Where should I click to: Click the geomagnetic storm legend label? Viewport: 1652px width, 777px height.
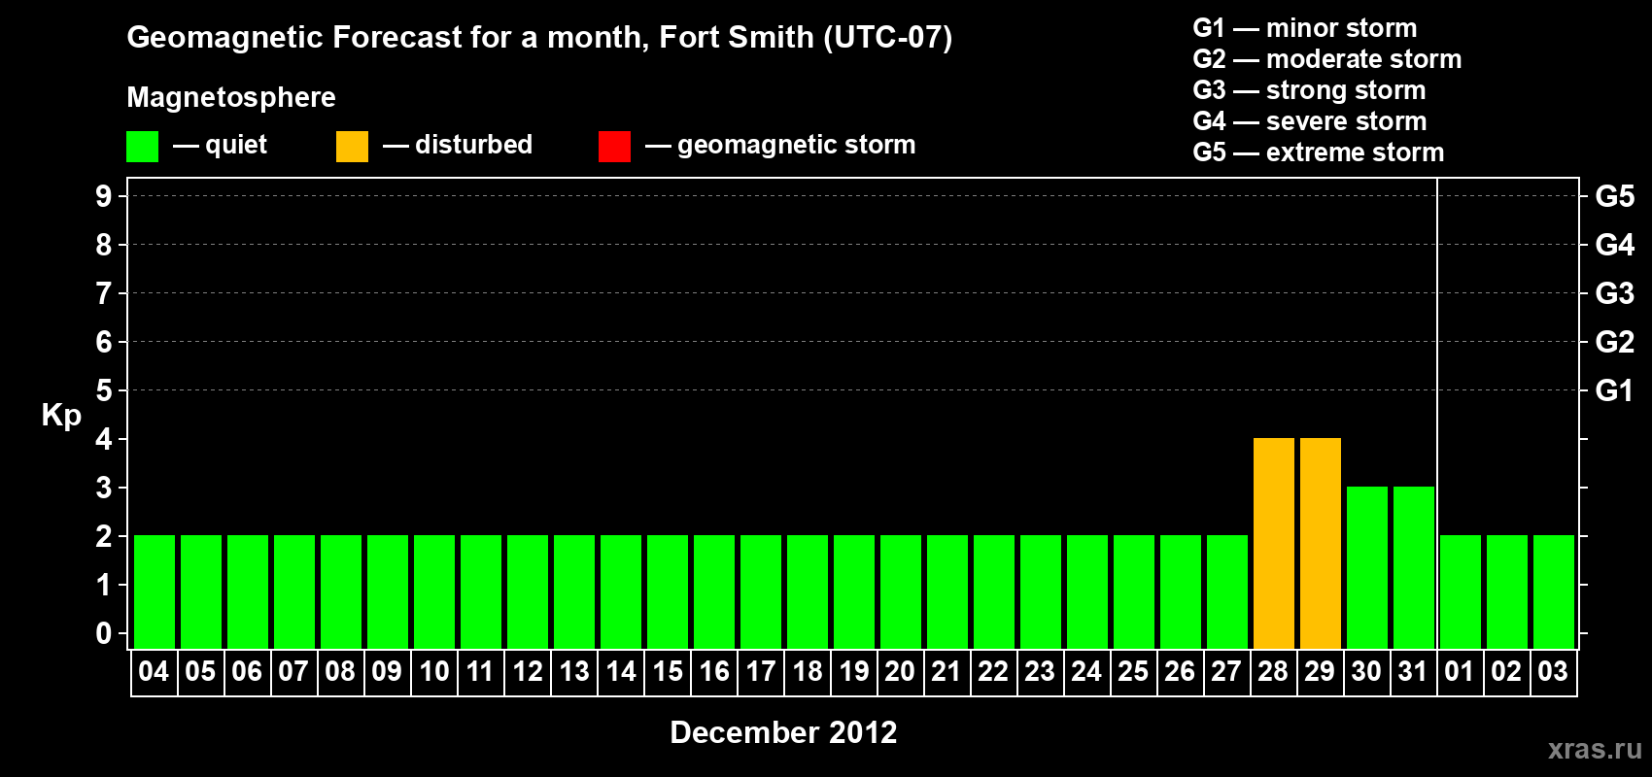(x=797, y=145)
